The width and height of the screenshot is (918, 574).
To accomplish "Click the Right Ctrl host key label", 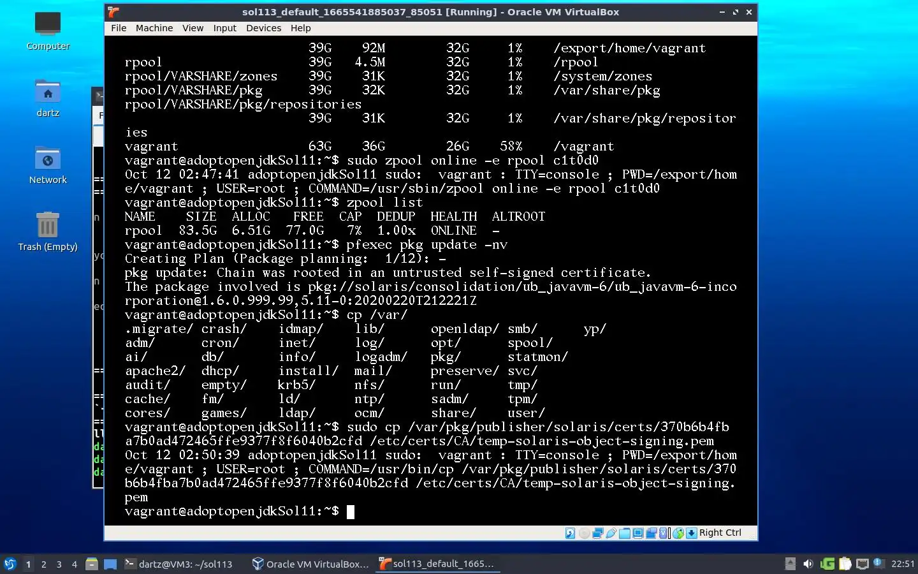I will 720,533.
